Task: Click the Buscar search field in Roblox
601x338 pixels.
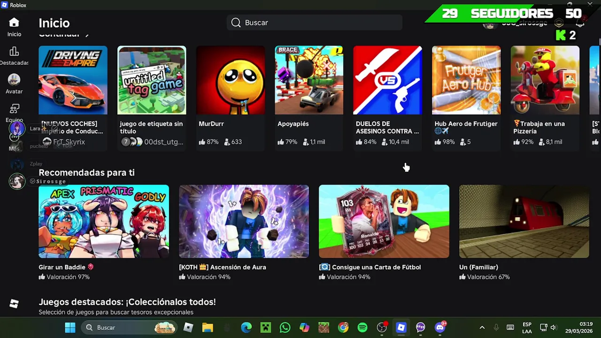Action: coord(314,23)
